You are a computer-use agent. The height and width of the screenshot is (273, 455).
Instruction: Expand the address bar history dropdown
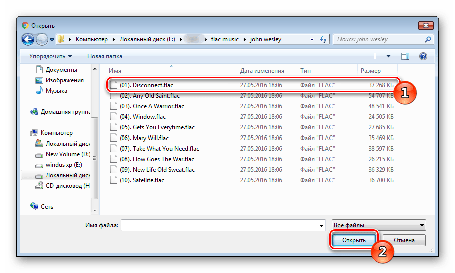312,39
